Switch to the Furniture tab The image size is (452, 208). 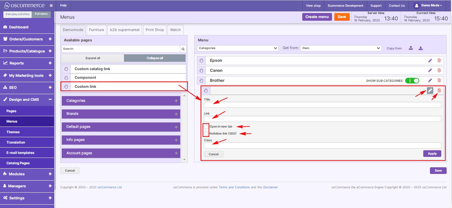click(96, 30)
